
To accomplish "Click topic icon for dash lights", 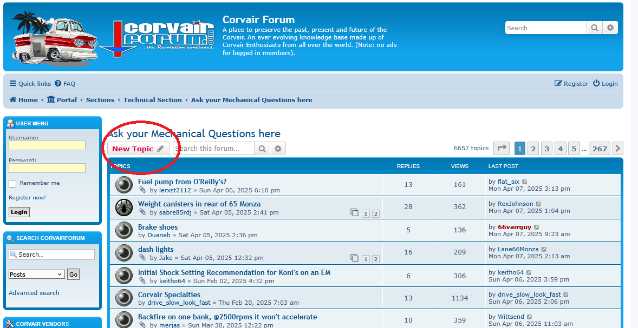I will pos(124,253).
